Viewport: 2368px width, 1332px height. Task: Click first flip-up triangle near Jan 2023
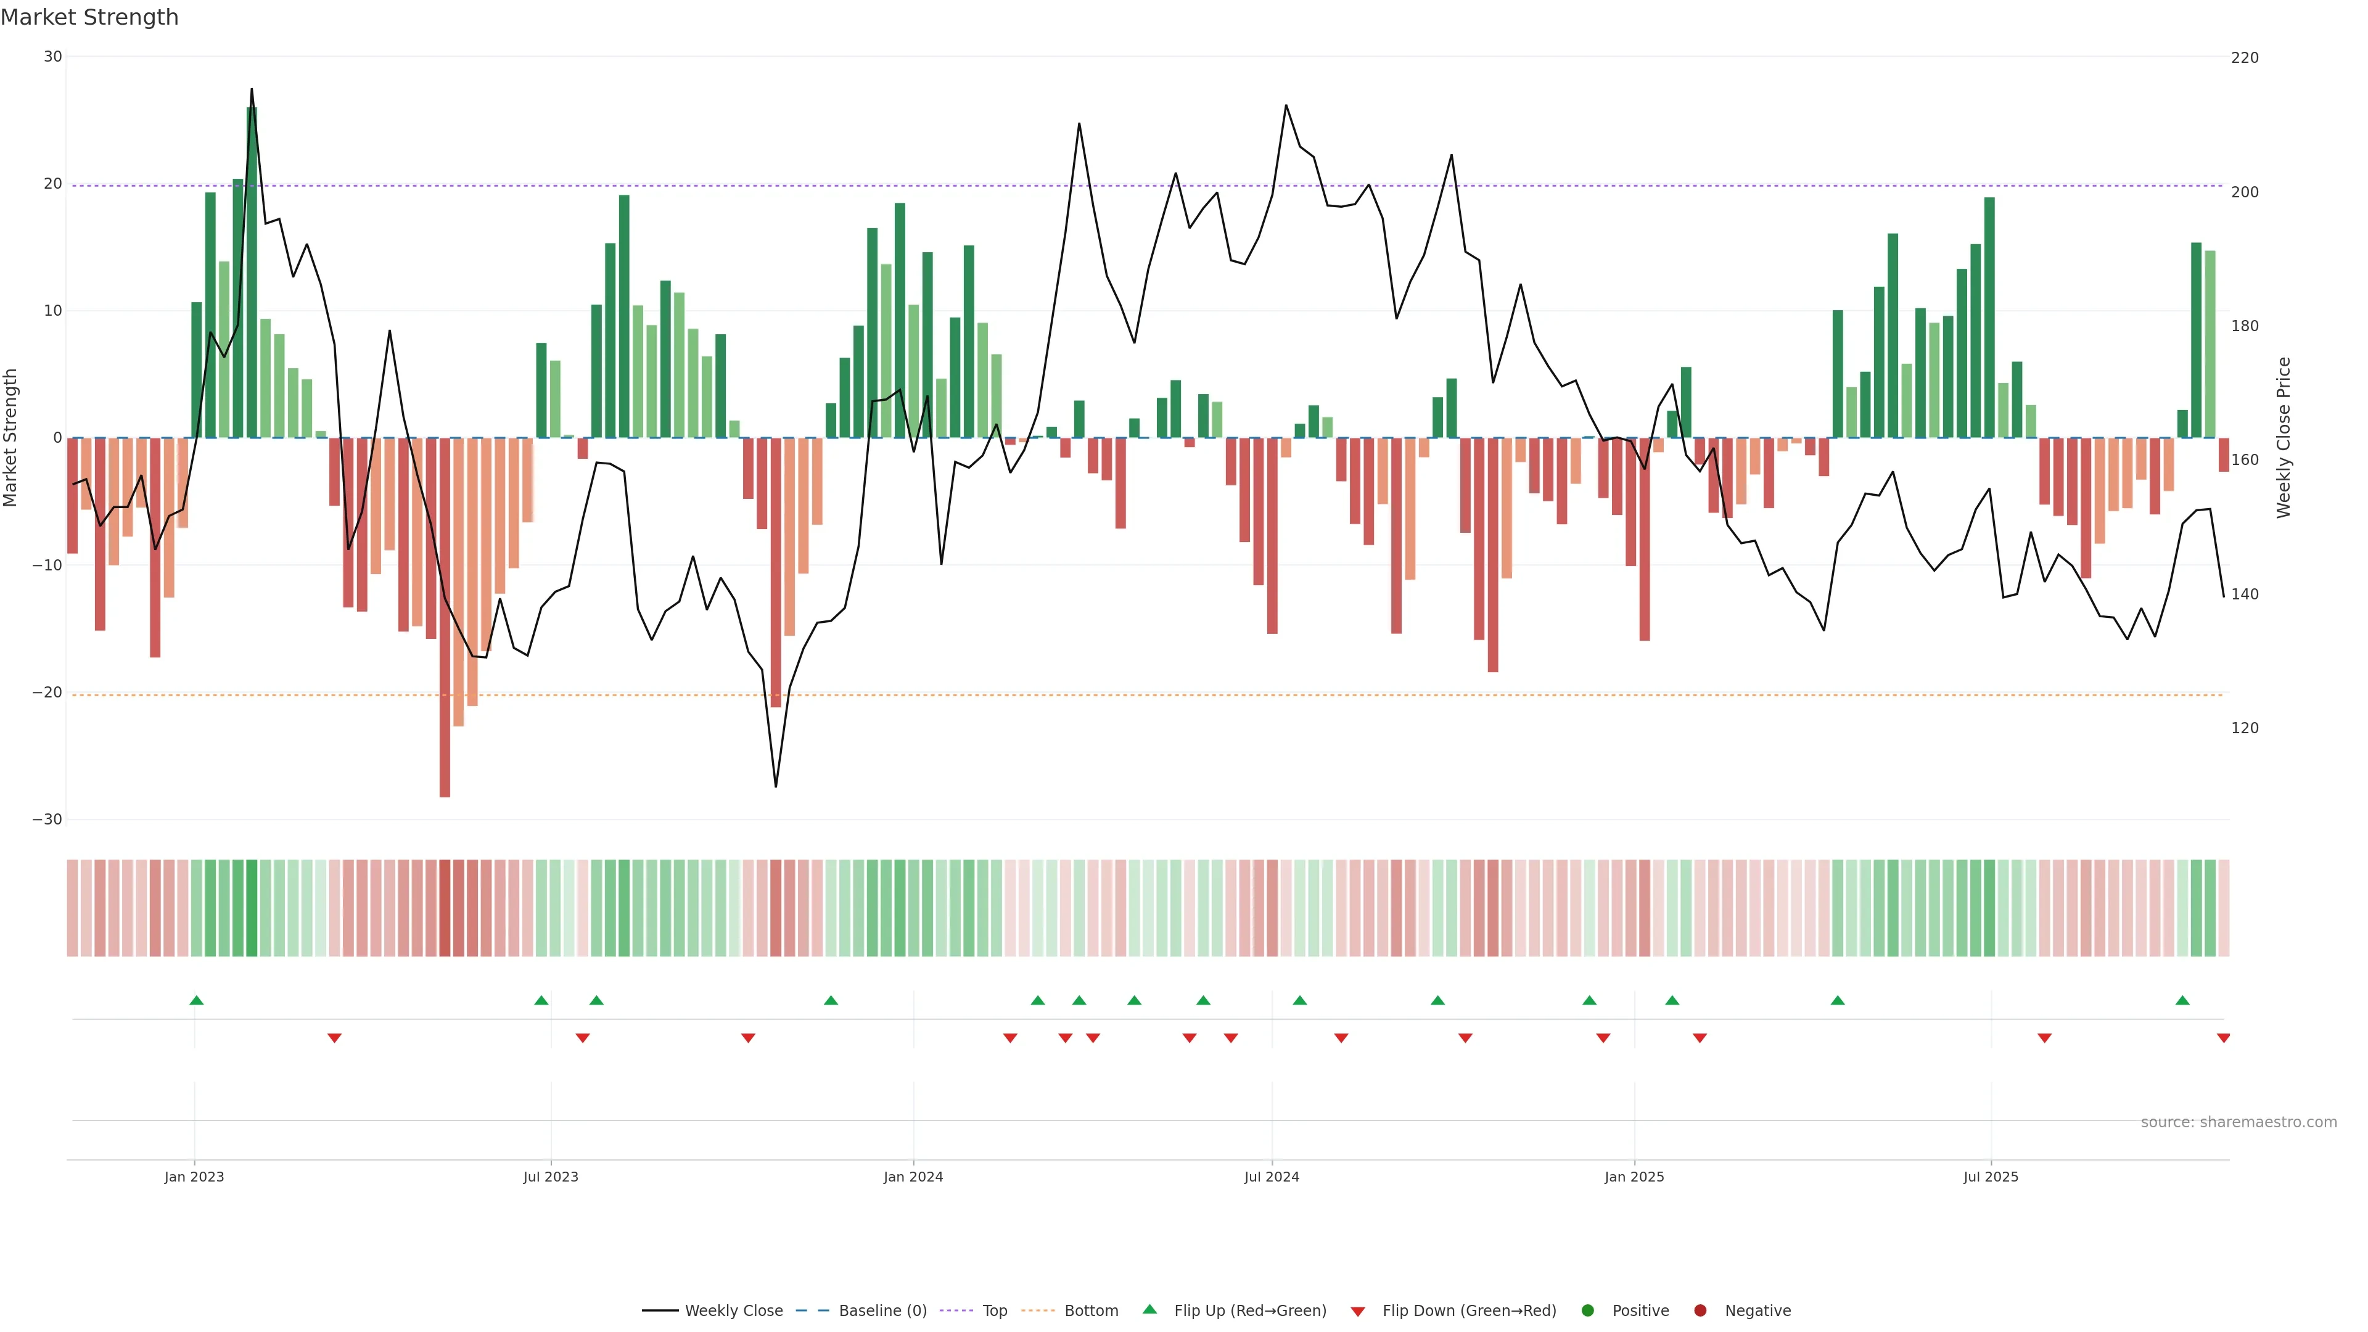click(196, 1000)
